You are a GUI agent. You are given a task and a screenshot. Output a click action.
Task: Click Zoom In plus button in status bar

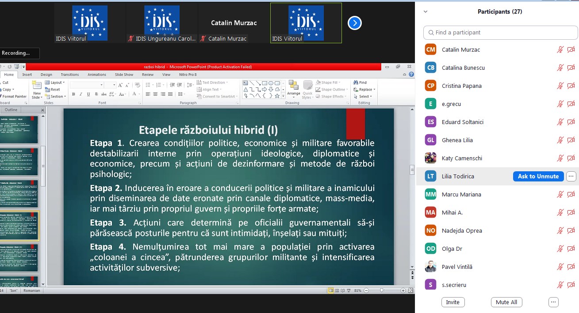point(403,290)
